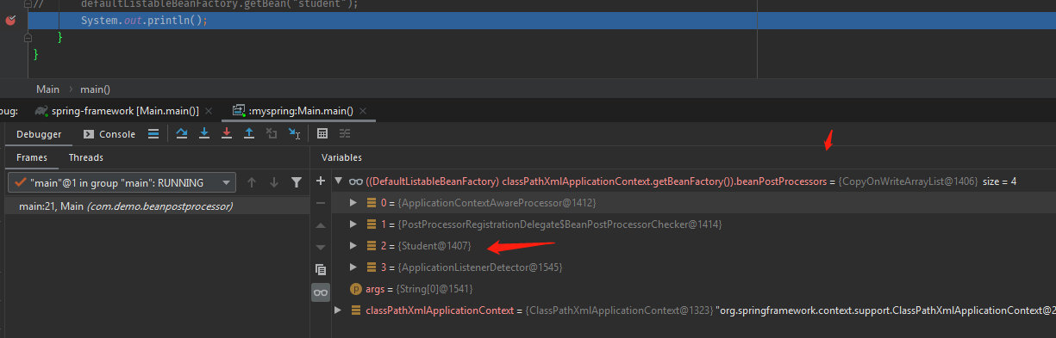This screenshot has width=1056, height=338.
Task: Click the Step Into icon
Action: coord(204,133)
